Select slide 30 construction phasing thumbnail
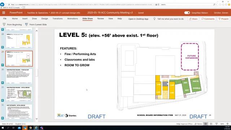 pos(19,76)
